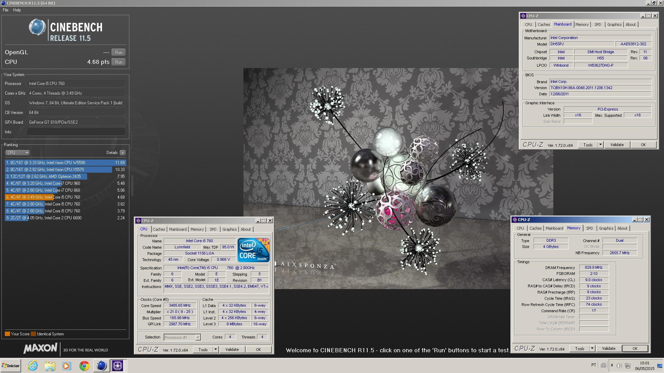Open Tools dropdown arrow in Mainboard window
Screen dimensions: 664x373
click(x=600, y=145)
